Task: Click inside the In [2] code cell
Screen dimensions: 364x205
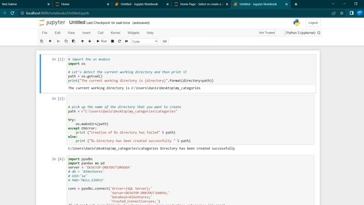Action: click(191, 120)
